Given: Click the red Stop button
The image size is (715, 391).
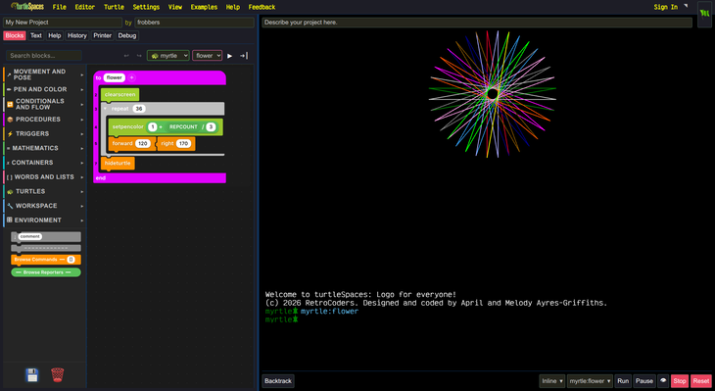Looking at the screenshot, I should [680, 381].
